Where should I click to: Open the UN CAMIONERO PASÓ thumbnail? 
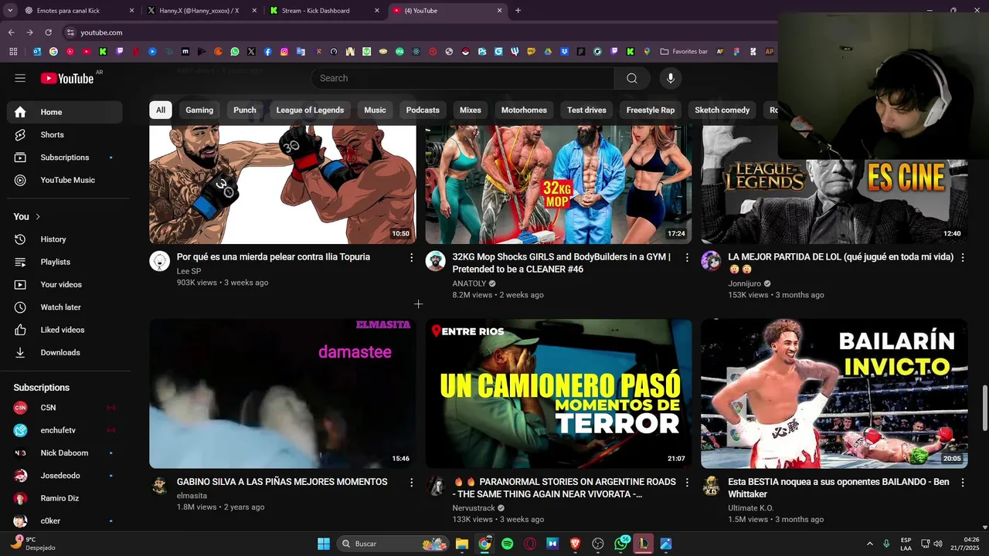(x=559, y=394)
